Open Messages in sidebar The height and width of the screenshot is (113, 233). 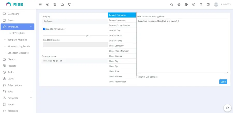coord(13,111)
